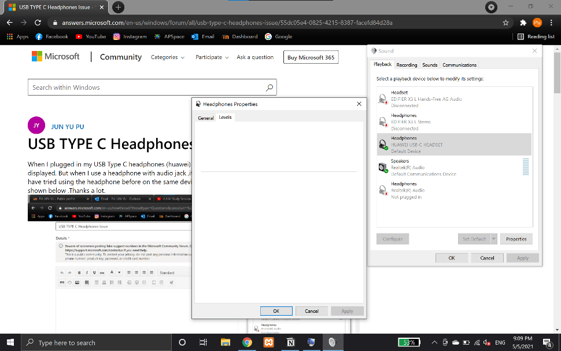
Task: Click Properties in the Sound dialog
Action: [x=516, y=239]
